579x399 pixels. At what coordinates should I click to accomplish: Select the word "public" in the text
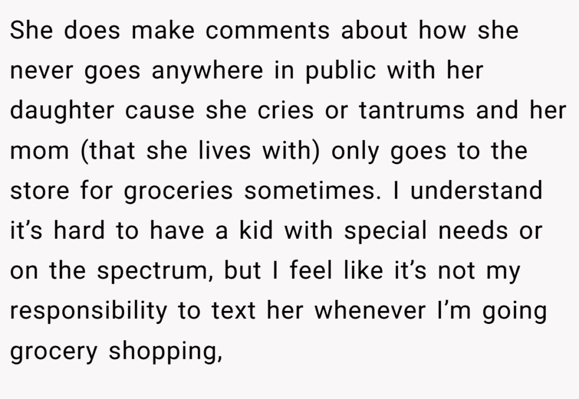coord(340,71)
